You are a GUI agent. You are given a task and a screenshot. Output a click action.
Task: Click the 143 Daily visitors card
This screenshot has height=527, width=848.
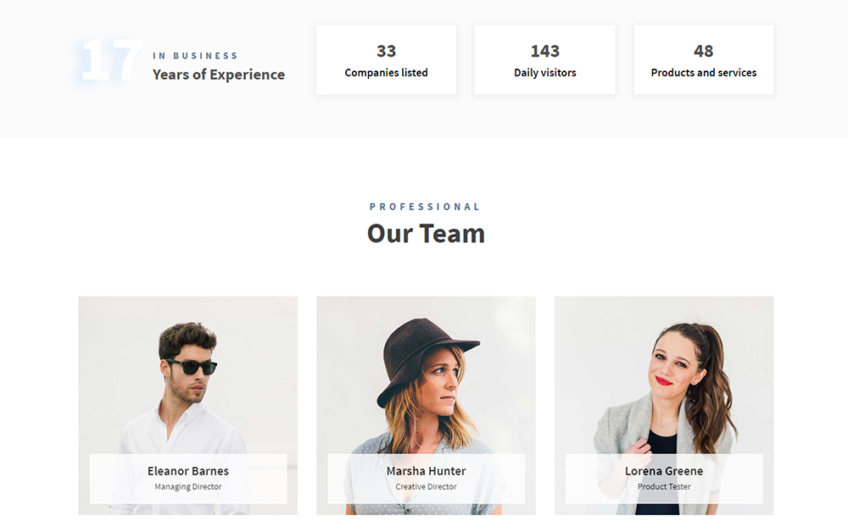click(544, 60)
